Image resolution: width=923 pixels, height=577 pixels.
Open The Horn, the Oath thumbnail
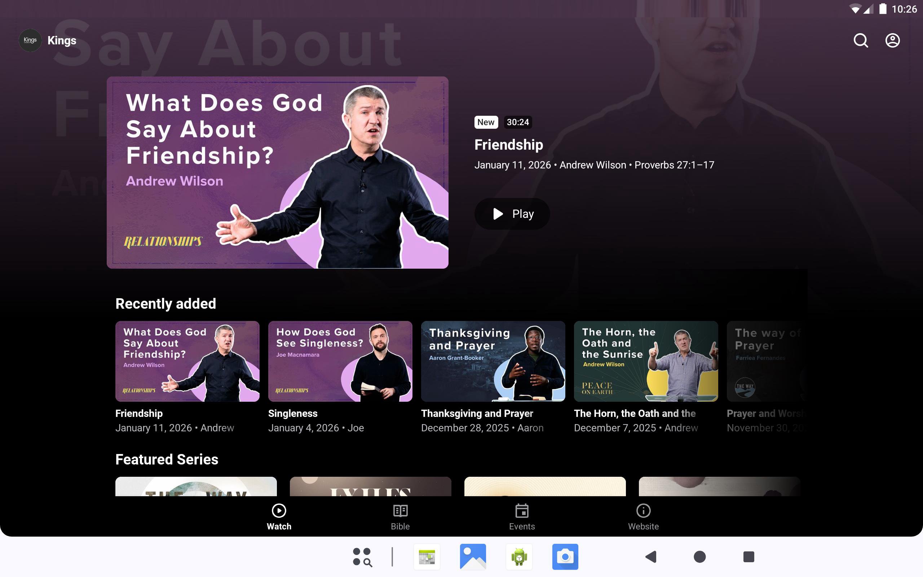[646, 361]
